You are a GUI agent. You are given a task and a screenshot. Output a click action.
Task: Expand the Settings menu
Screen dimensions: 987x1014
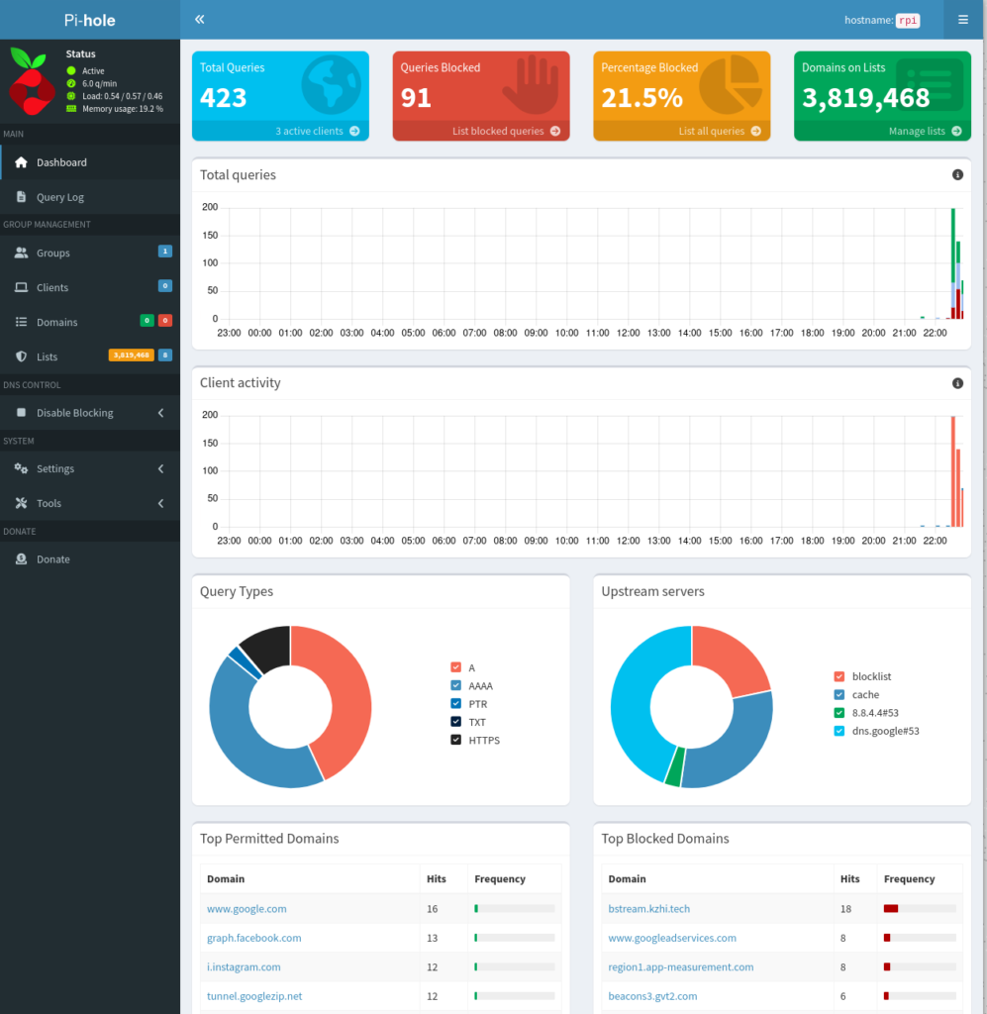coord(54,468)
